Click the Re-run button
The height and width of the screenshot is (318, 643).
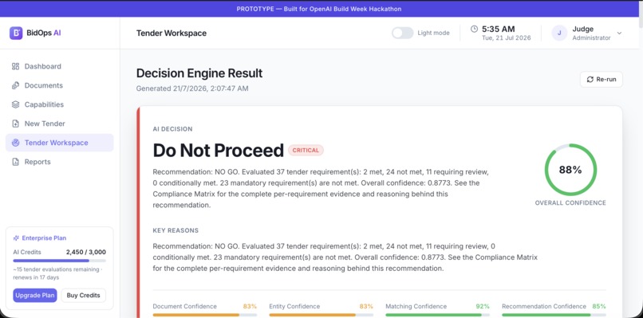(602, 80)
